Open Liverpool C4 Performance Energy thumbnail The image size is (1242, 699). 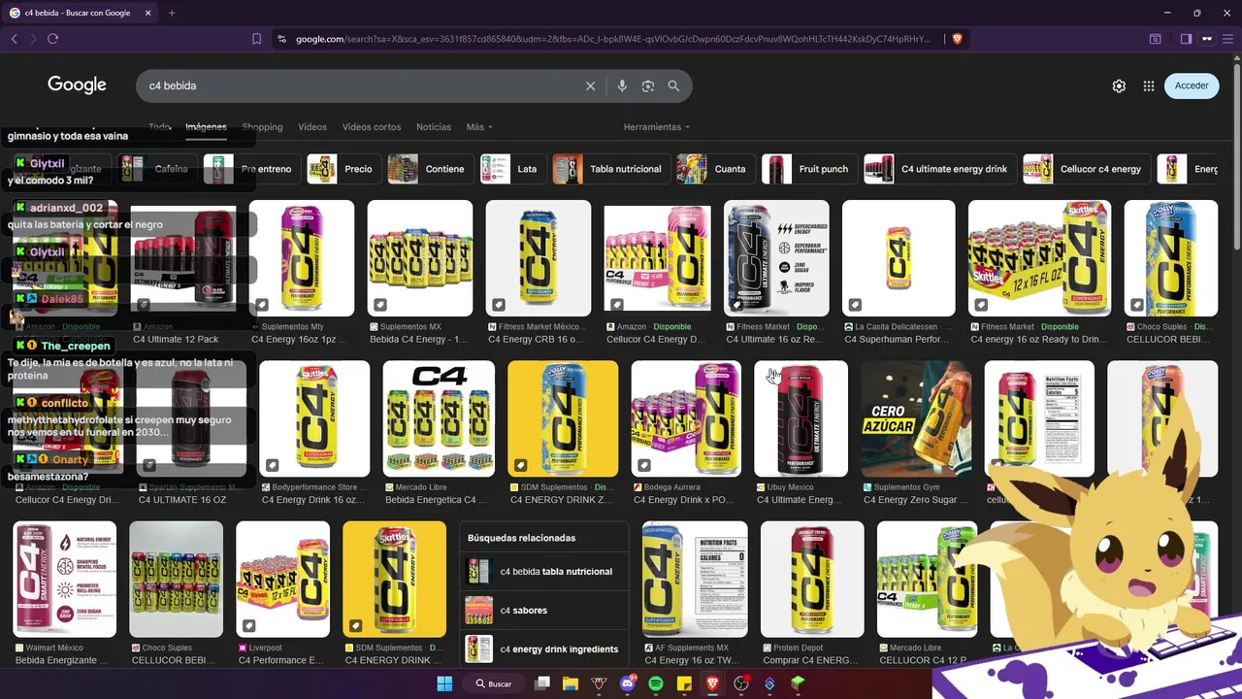[x=282, y=580]
